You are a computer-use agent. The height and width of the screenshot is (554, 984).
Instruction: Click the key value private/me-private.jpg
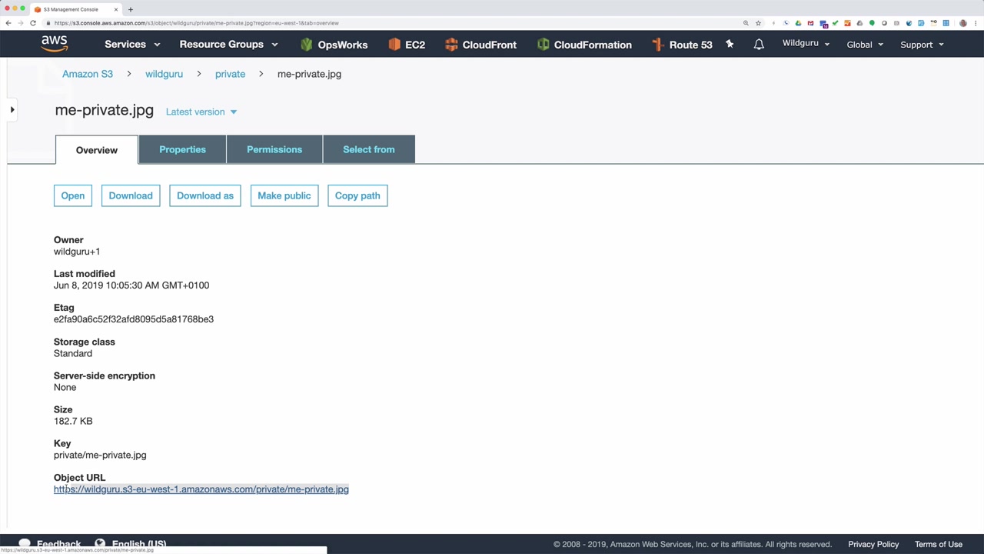point(100,455)
